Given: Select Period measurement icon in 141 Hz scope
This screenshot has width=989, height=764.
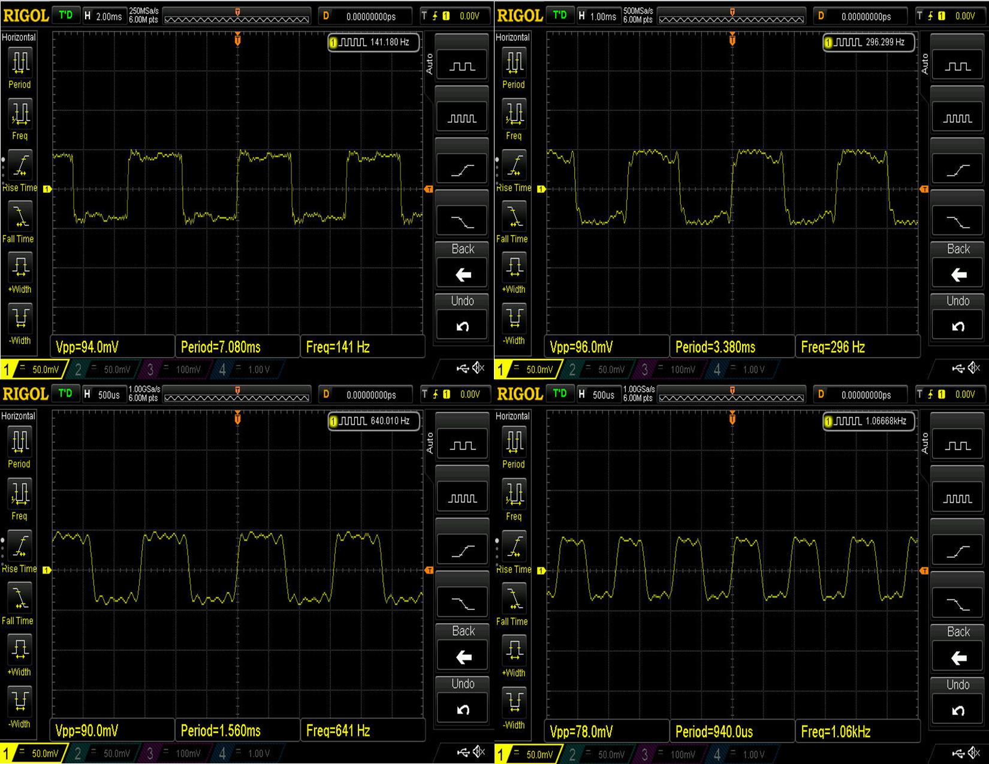Looking at the screenshot, I should pyautogui.click(x=20, y=62).
